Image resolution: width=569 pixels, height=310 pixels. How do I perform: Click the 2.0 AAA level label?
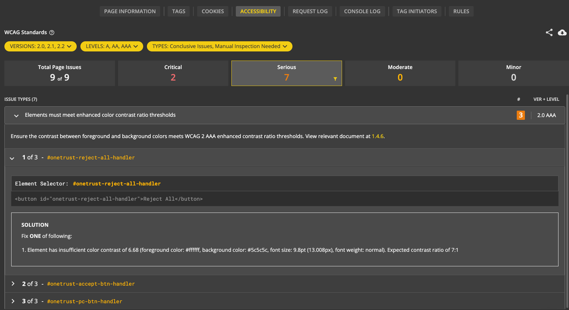[547, 115]
